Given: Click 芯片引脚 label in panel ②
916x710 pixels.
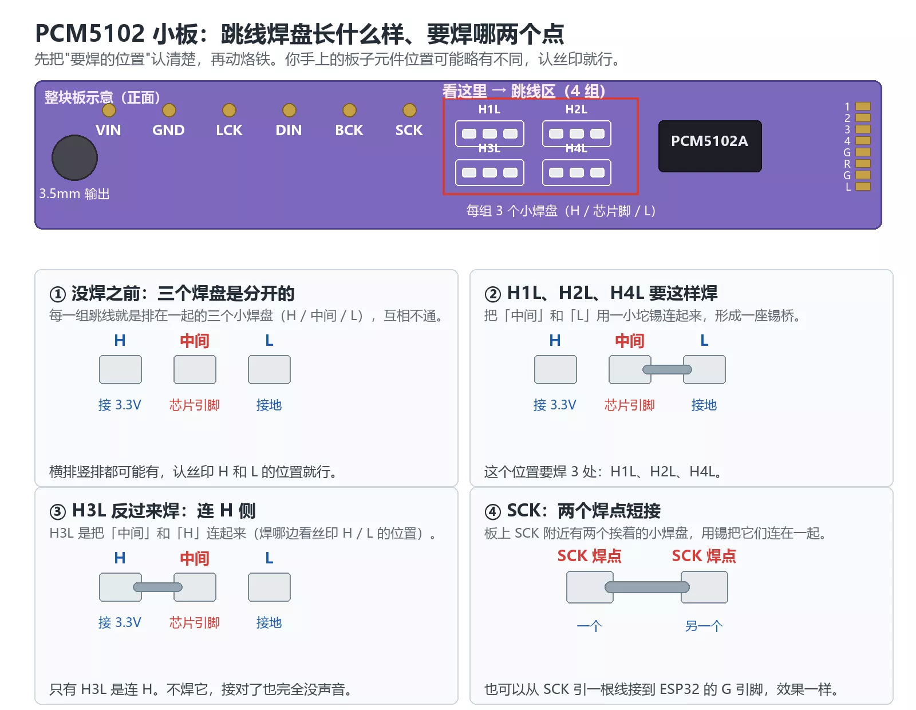Looking at the screenshot, I should tap(630, 405).
